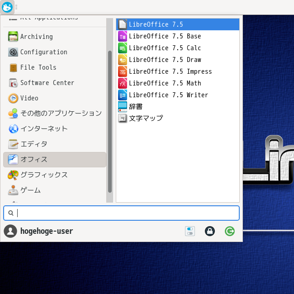Open the 辞書 application entry
The height and width of the screenshot is (294, 294).
tap(178, 107)
